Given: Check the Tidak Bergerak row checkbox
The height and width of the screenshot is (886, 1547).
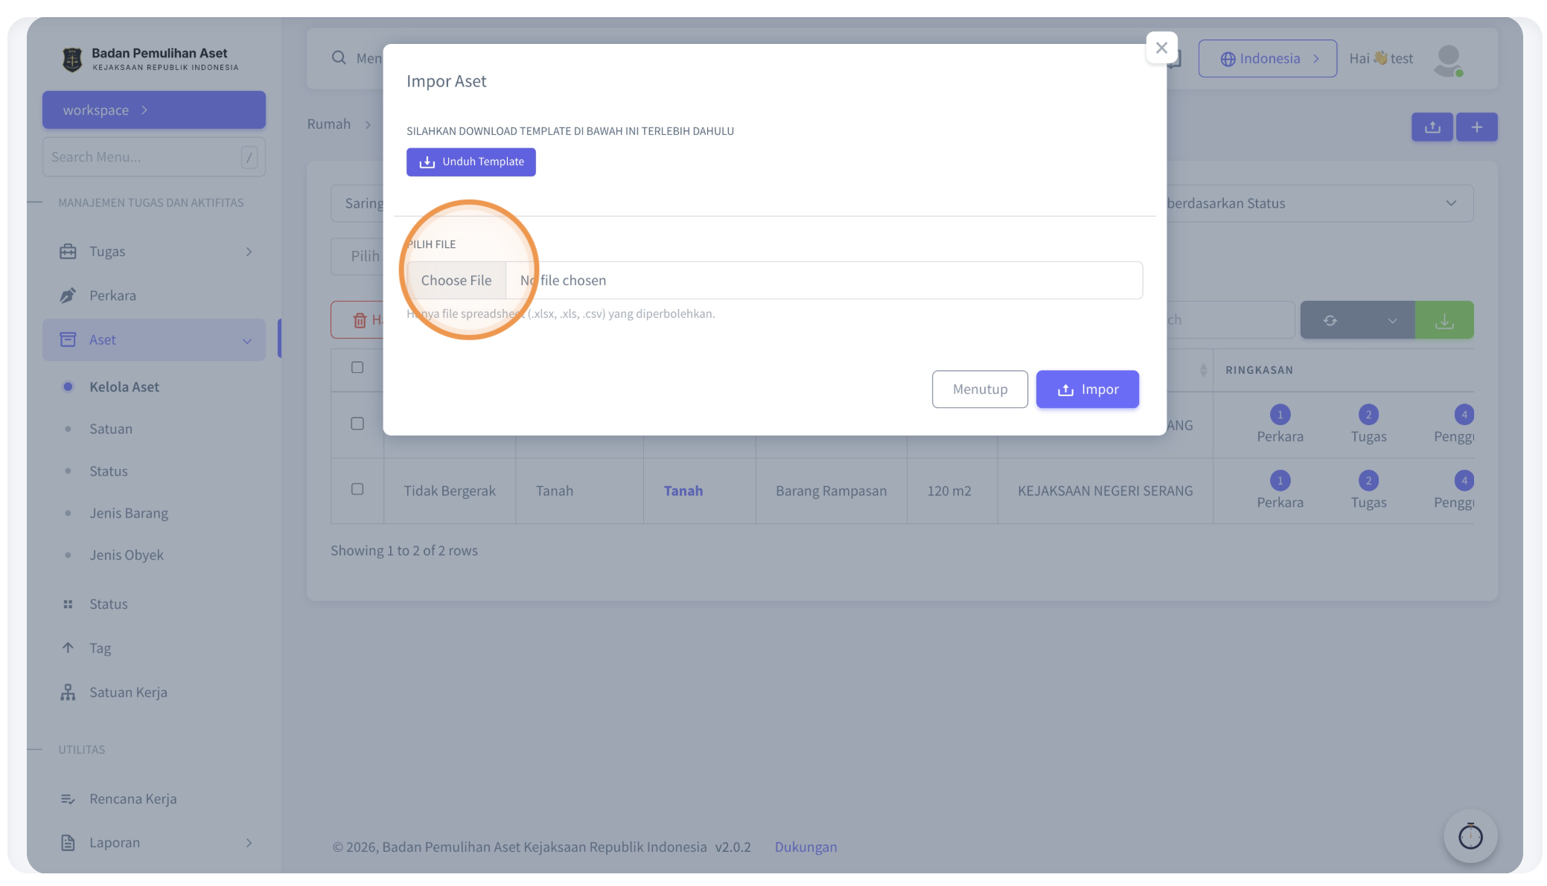Looking at the screenshot, I should pyautogui.click(x=357, y=489).
